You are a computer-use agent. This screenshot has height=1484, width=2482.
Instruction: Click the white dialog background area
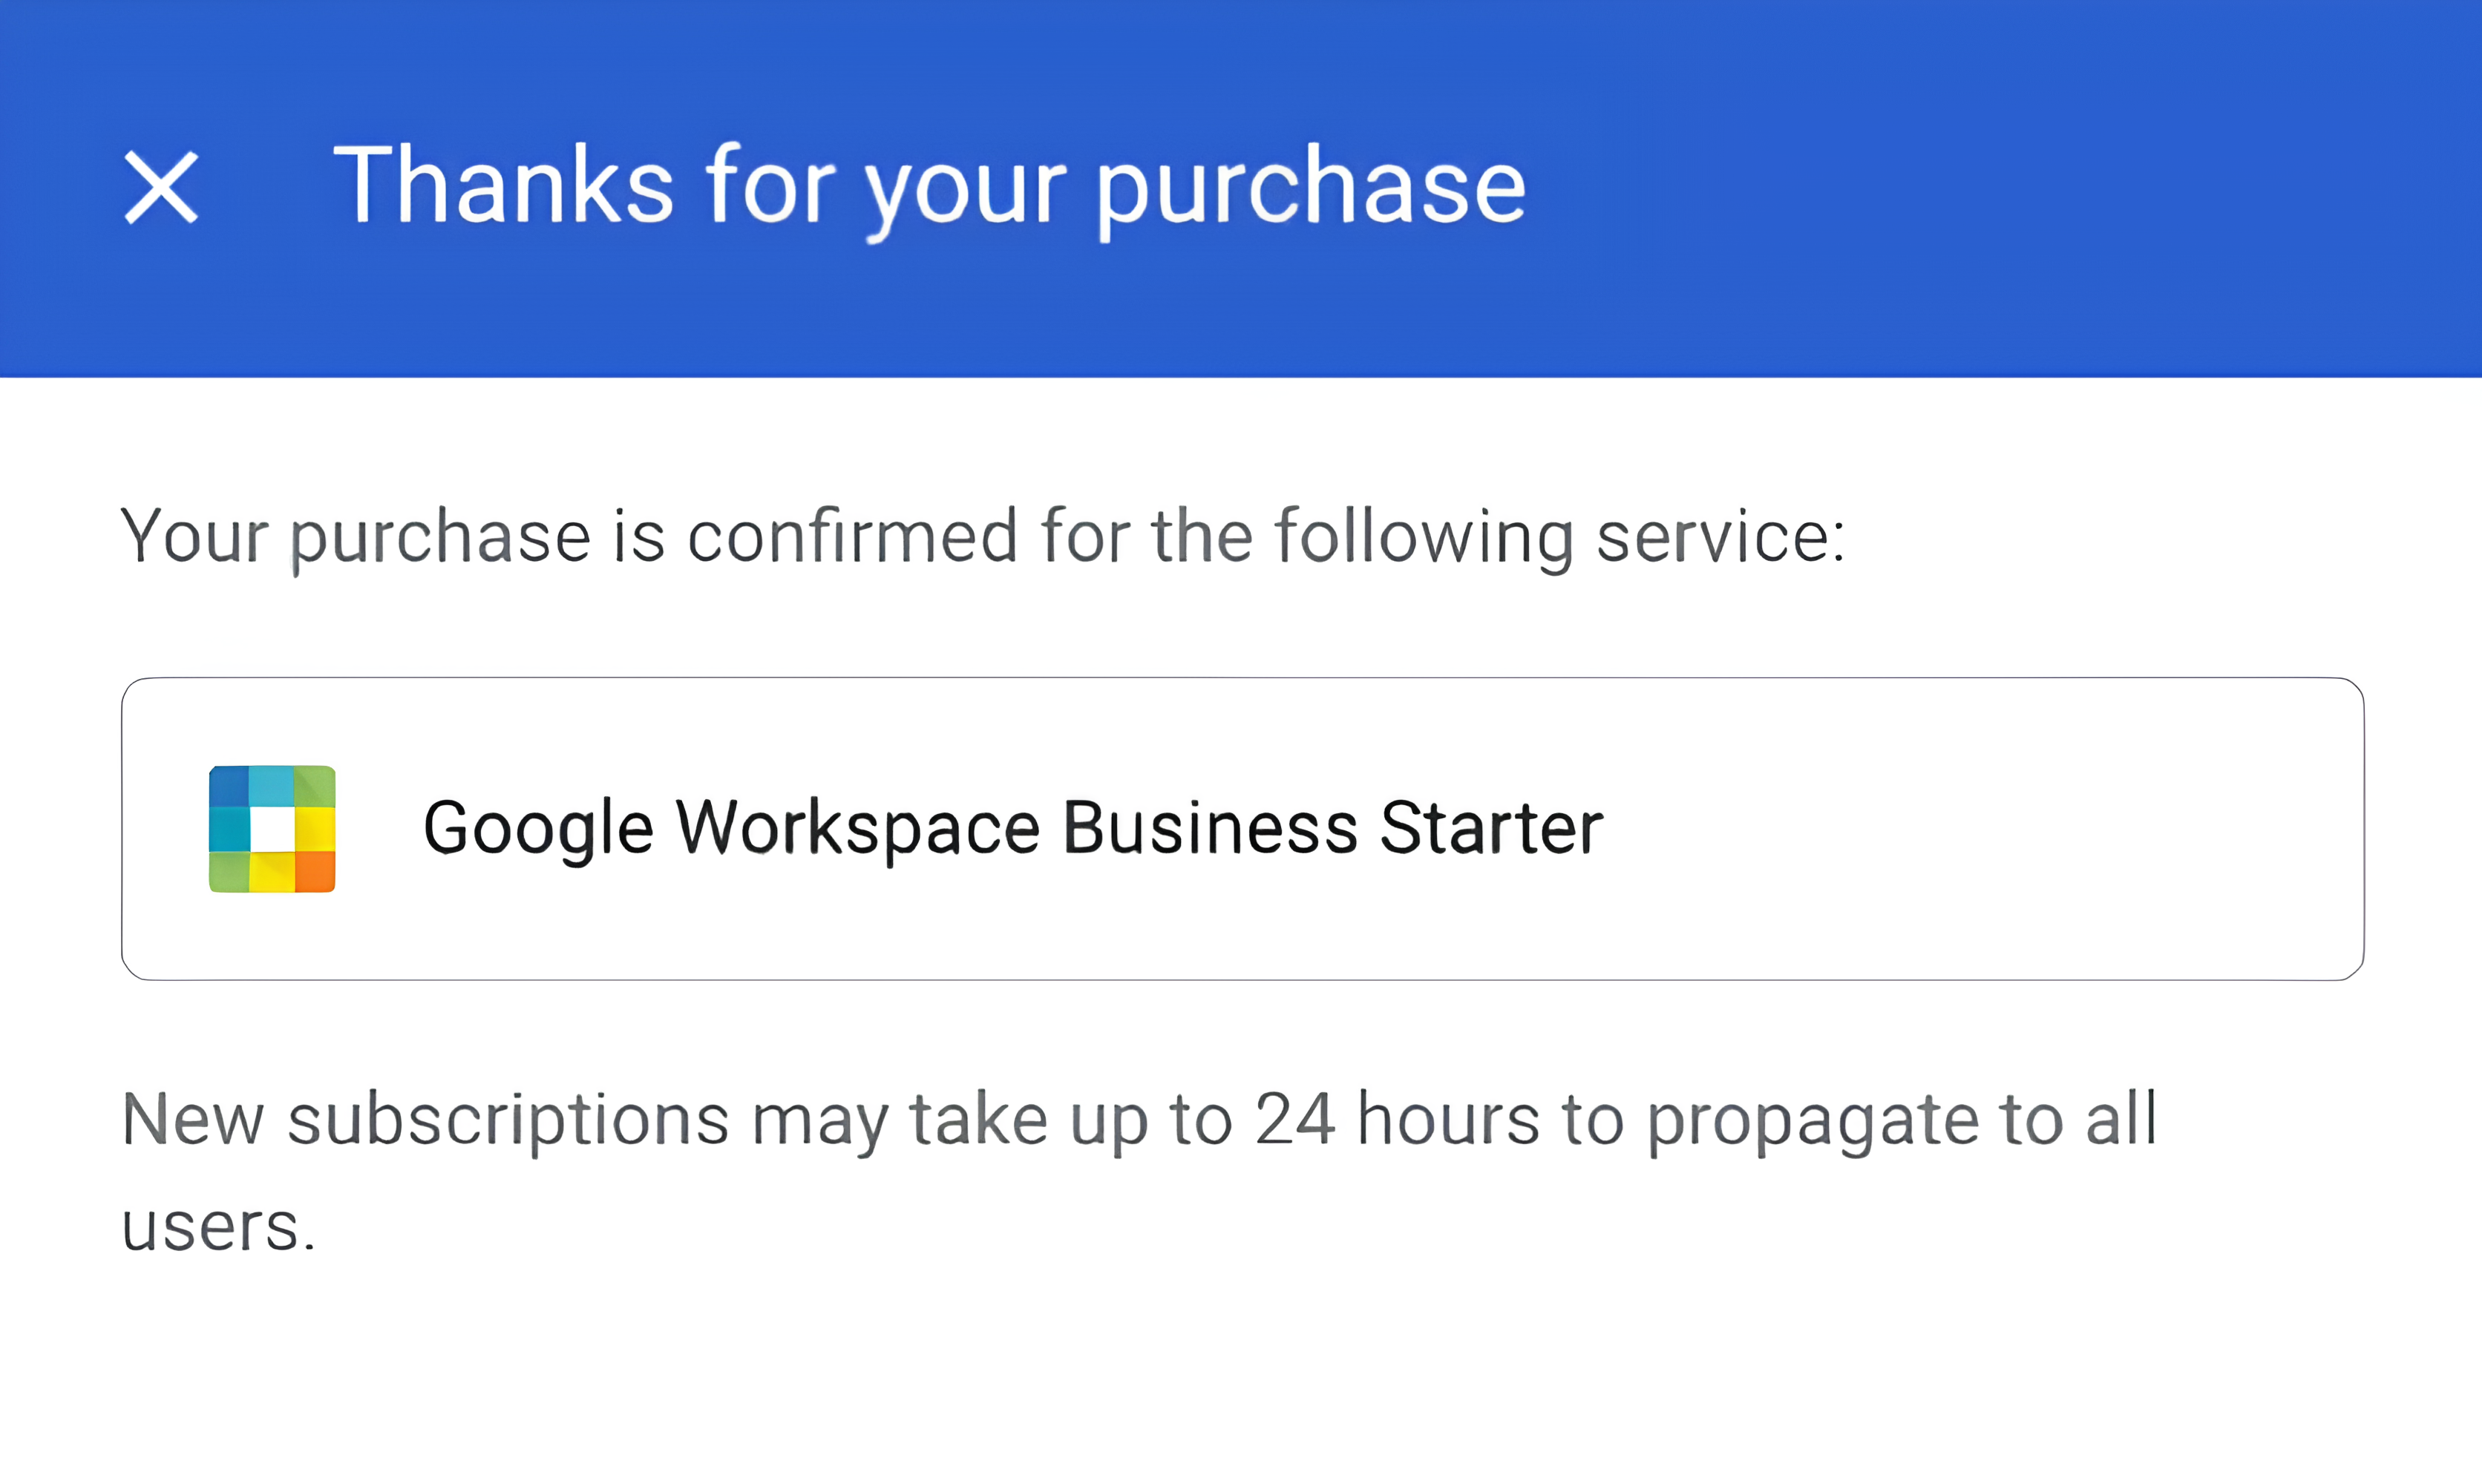tap(1240, 1400)
